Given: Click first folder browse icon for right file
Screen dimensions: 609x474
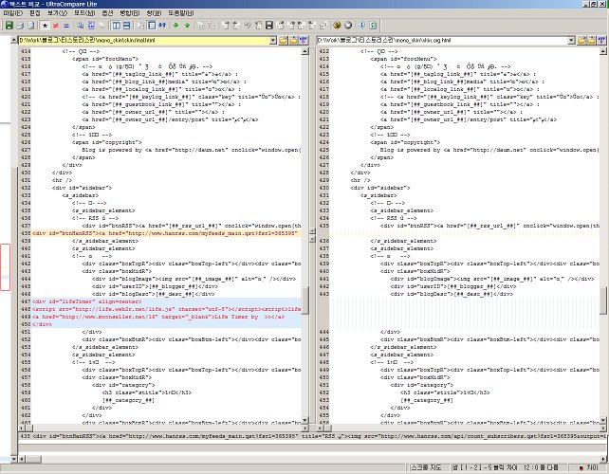Looking at the screenshot, I should 581,40.
